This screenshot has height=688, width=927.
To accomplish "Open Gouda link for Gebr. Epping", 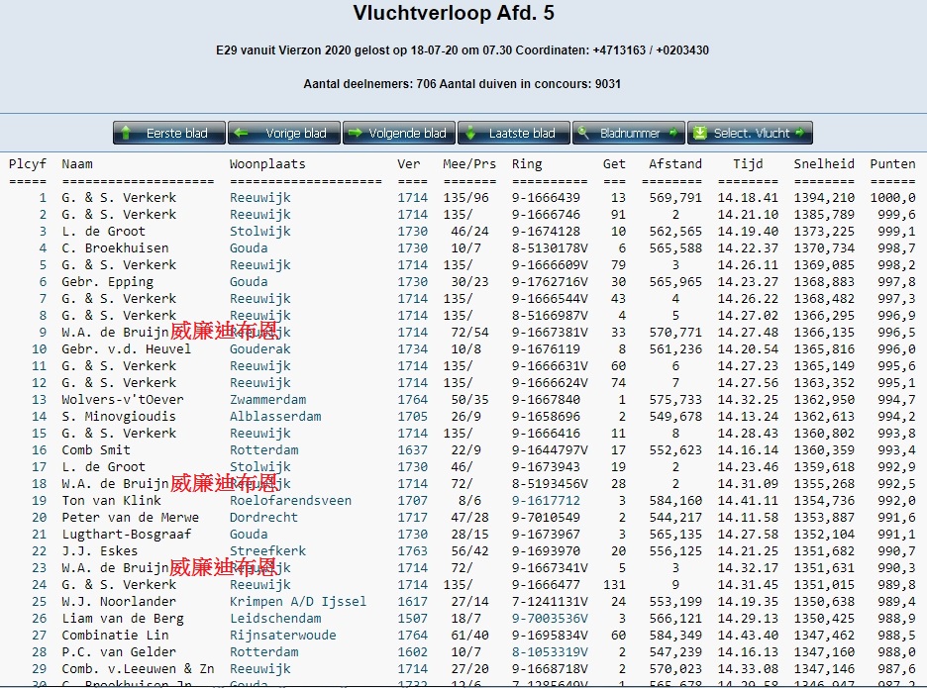I will point(249,281).
